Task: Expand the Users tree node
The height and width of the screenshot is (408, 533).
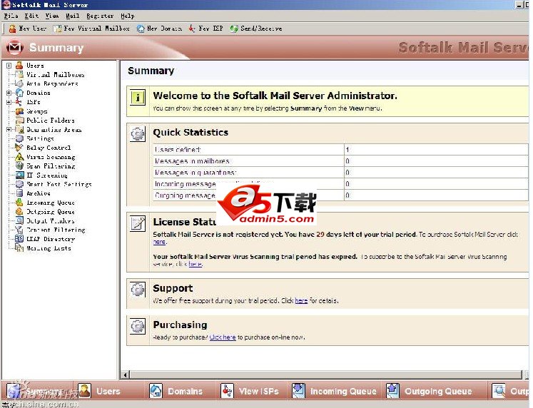Action: (x=9, y=66)
